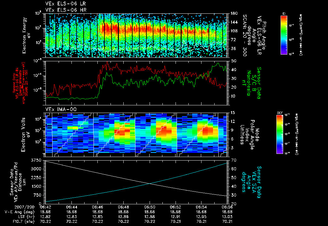Click the 72 pitch angle tick
The image size is (328, 226).
pos(233,40)
